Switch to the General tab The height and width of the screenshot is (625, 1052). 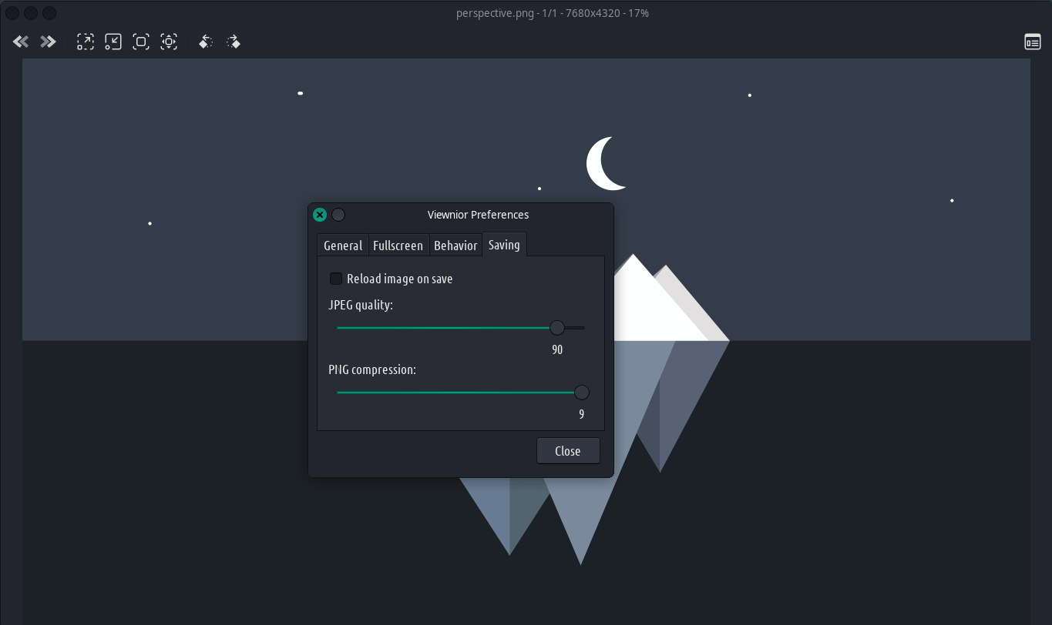tap(343, 246)
